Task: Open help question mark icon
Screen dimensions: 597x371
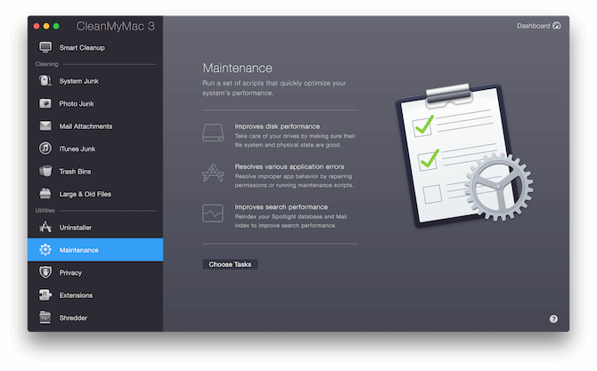Action: tap(553, 319)
